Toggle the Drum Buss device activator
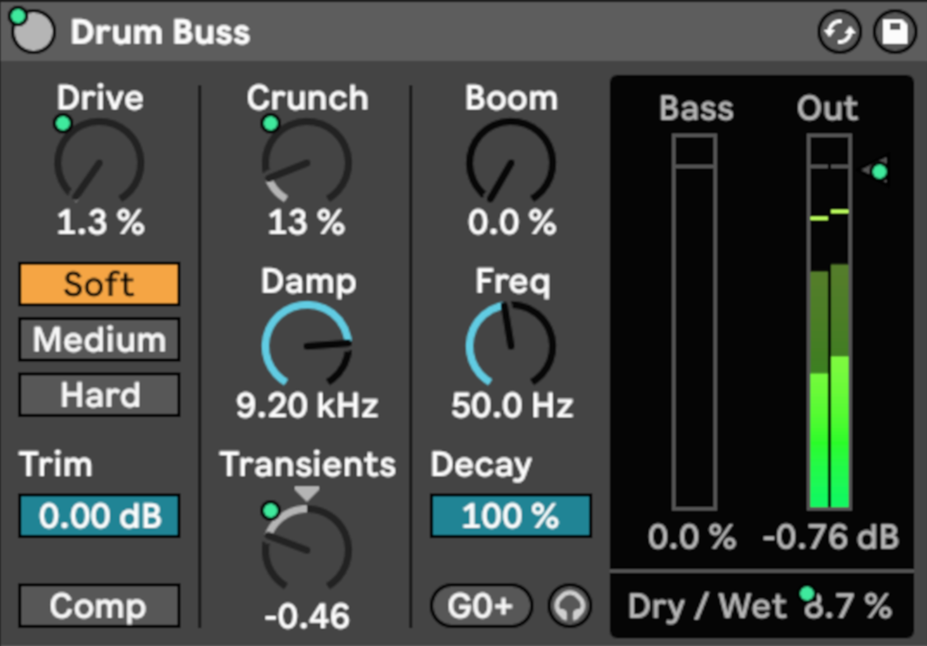This screenshot has width=927, height=646. pos(33,32)
